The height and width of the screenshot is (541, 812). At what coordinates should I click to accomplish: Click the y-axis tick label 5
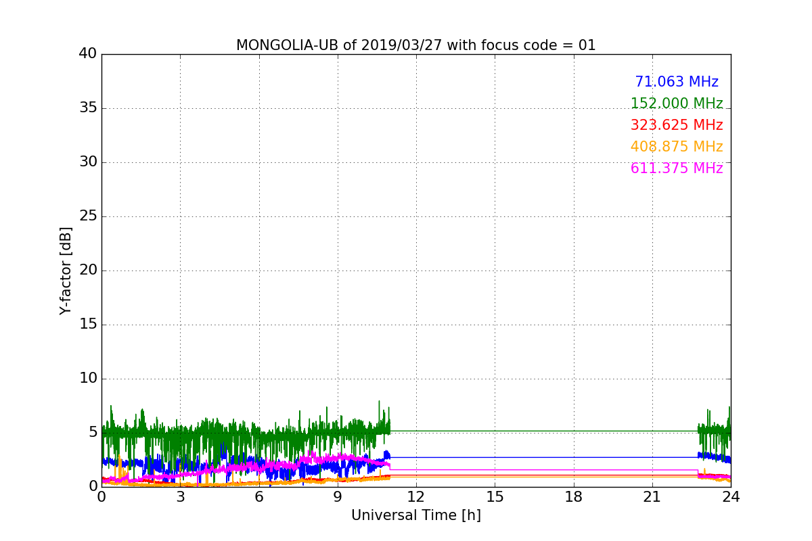(x=93, y=432)
